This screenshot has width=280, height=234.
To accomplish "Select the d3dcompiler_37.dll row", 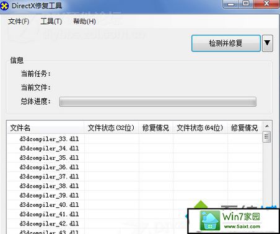I will (x=135, y=176).
